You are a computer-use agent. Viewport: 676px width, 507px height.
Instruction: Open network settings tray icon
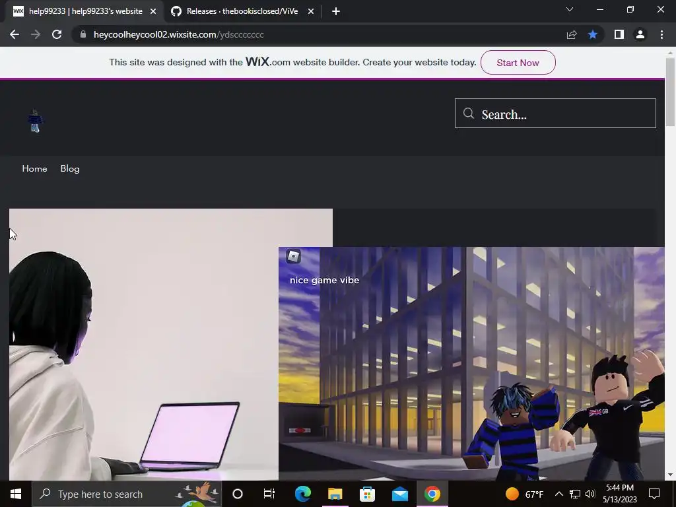[575, 494]
